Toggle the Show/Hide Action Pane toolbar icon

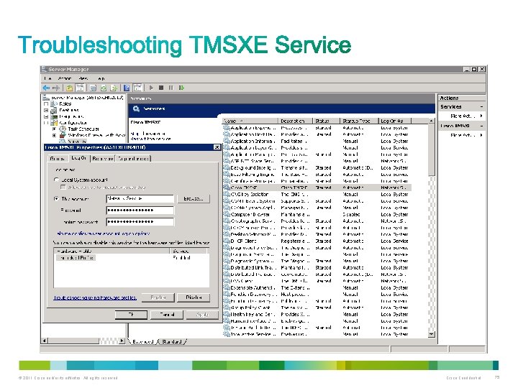click(137, 88)
